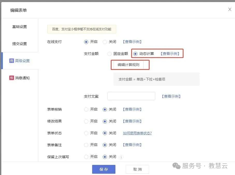The width and height of the screenshot is (235, 175).
Task: Click the 推 icon of 消息通知
Action: (x=11, y=78)
